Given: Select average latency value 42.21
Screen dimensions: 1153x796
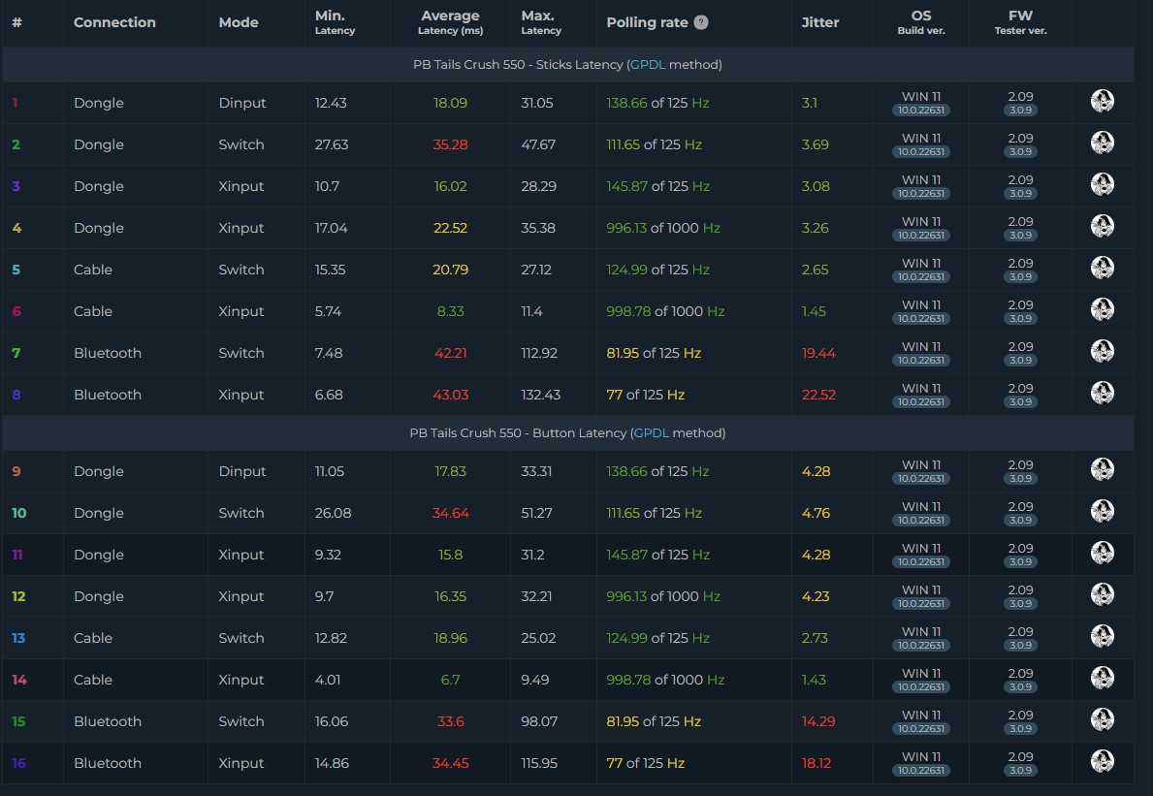Looking at the screenshot, I should click(x=450, y=354).
